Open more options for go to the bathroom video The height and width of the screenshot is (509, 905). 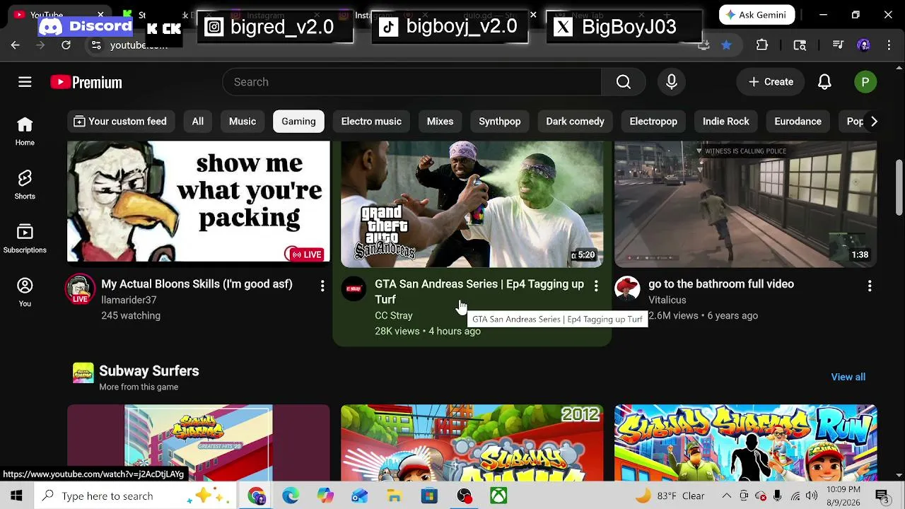click(870, 286)
